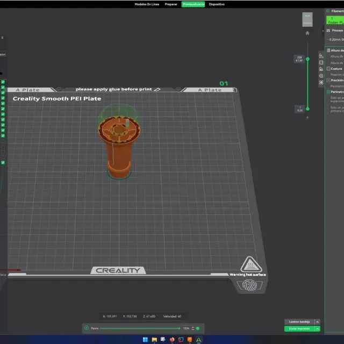
Task: Click the 3D view orientation cube
Action: pos(307,19)
